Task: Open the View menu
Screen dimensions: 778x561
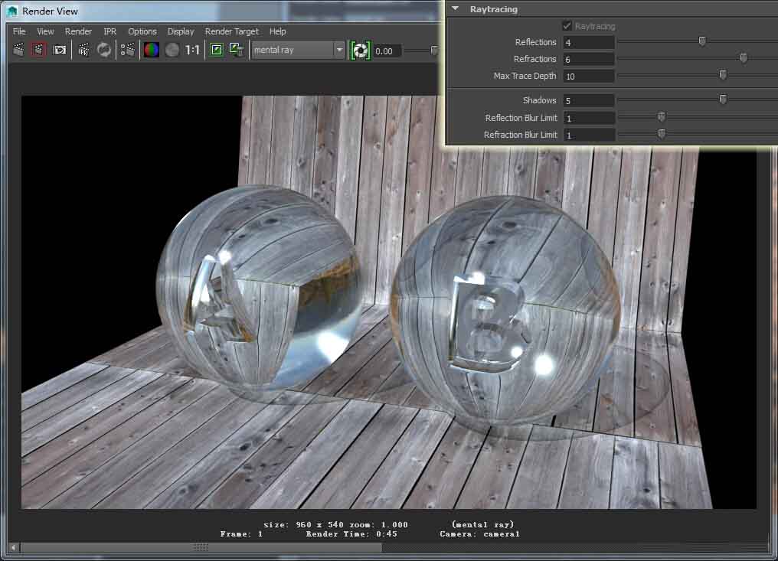Action: coord(45,31)
